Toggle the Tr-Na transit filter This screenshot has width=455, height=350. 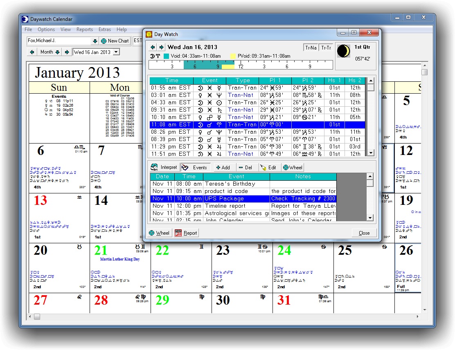[x=311, y=48]
